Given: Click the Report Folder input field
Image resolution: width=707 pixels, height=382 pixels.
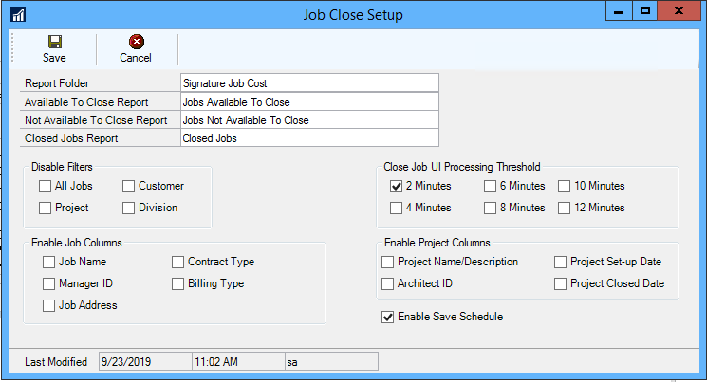Looking at the screenshot, I should point(308,83).
